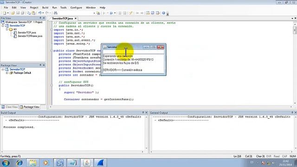This screenshot has height=167, width=297.
Task: Click the Find binoculars icon
Action: pyautogui.click(x=55, y=13)
